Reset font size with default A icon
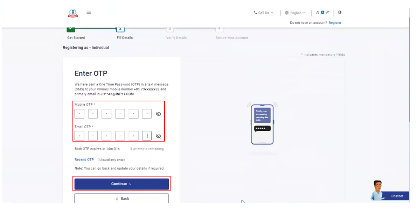Screen dimensions: 416x209 click(323, 13)
